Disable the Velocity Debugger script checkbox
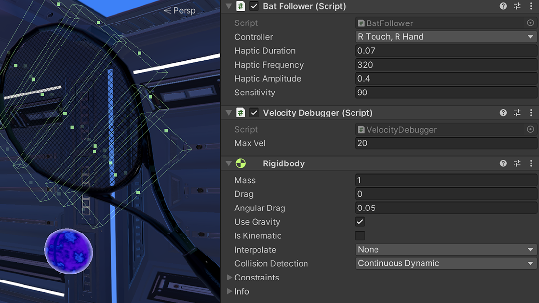Image resolution: width=539 pixels, height=303 pixels. point(254,113)
